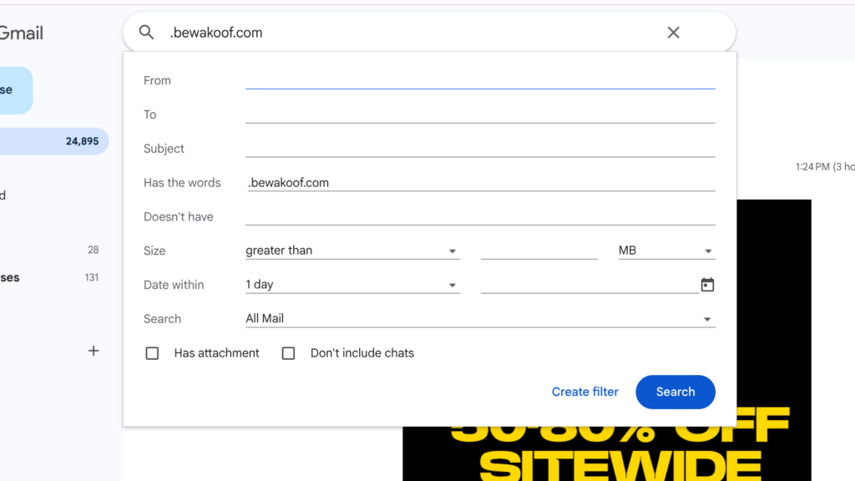The width and height of the screenshot is (855, 481).
Task: Expand the '1 day' Date within dropdown
Action: (352, 284)
